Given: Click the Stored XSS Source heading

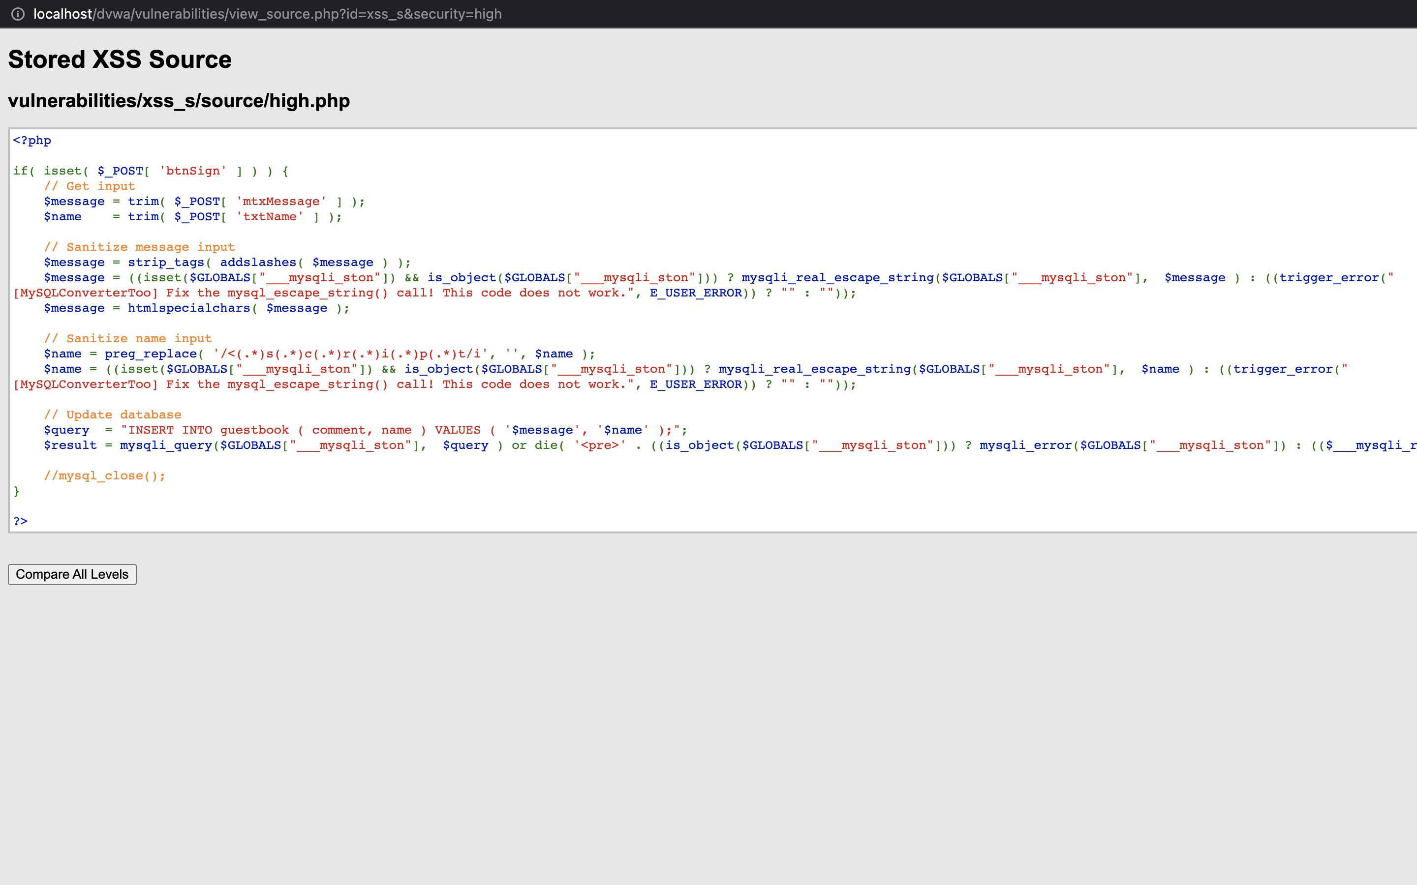Looking at the screenshot, I should [120, 59].
